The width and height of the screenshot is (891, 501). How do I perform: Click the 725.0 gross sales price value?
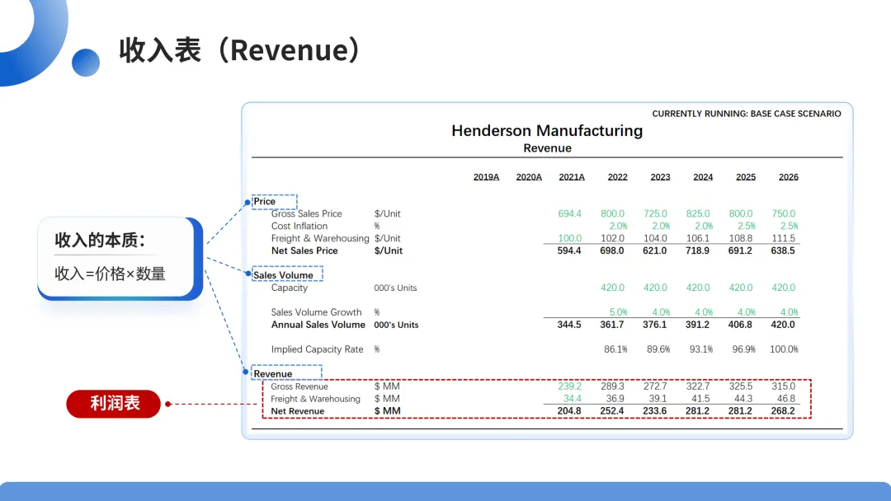coord(655,214)
